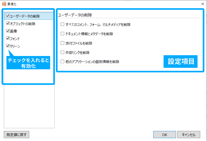The image size is (207, 141).
Task: Select フォント category label
Action: click(15, 39)
